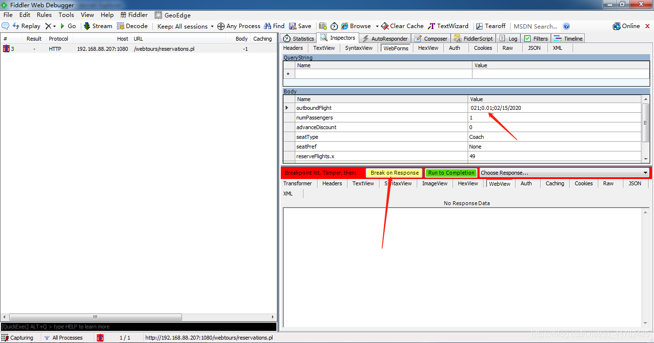654x343 pixels.
Task: Click the comment balloon icon in toolbar
Action: (6, 26)
